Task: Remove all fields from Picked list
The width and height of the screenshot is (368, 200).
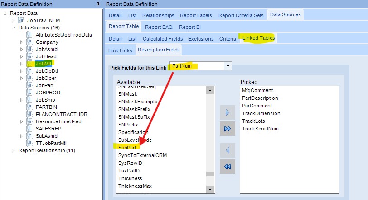Action: 228,167
